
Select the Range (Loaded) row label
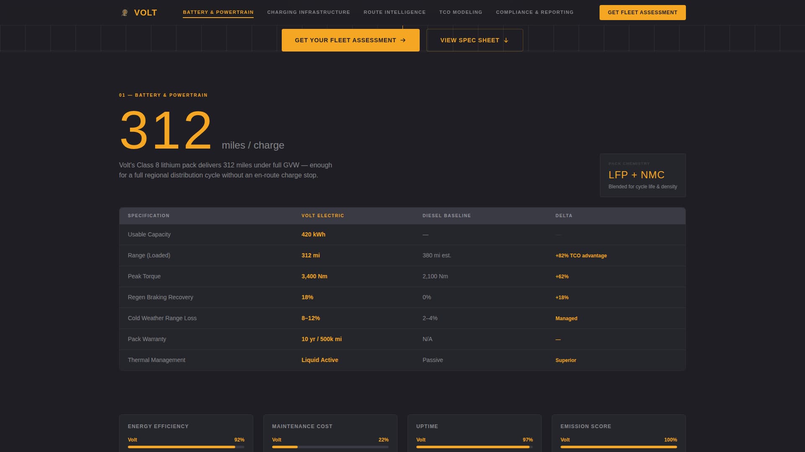tap(149, 255)
